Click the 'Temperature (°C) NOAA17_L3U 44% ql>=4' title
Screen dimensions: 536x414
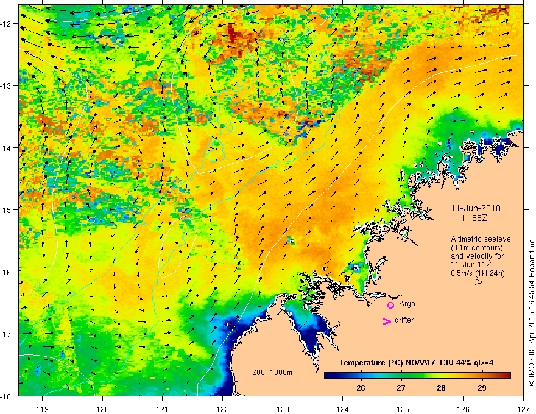pos(416,363)
